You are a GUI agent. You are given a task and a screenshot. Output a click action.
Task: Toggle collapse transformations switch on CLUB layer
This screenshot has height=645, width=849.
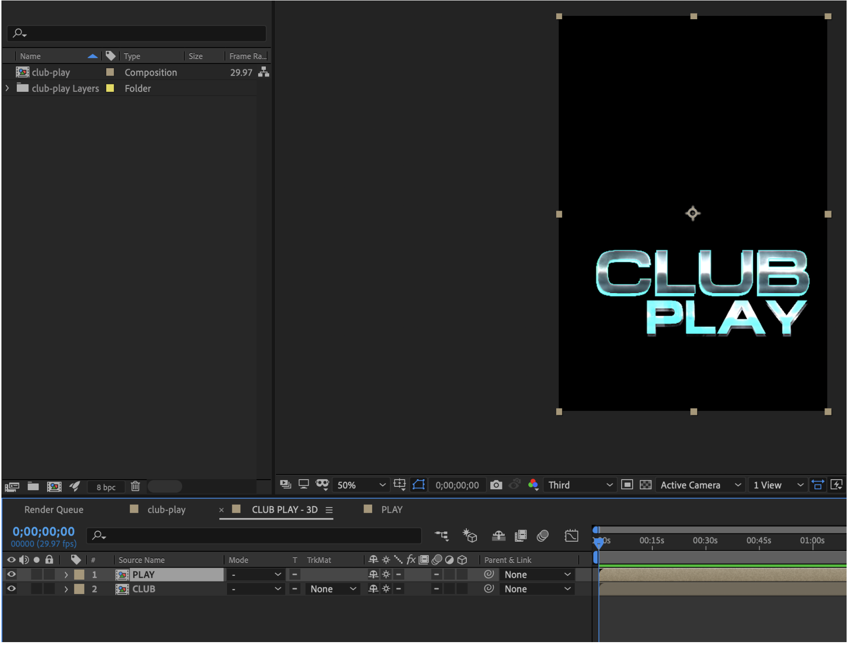click(x=386, y=589)
